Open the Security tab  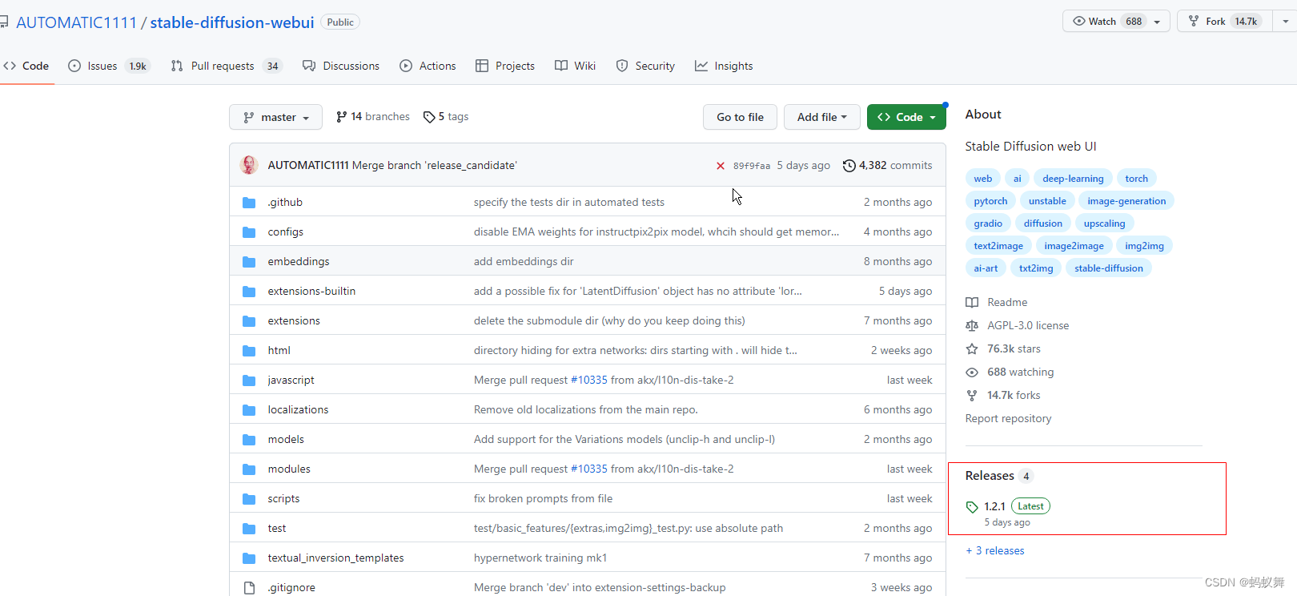(645, 66)
